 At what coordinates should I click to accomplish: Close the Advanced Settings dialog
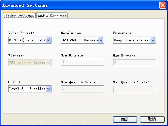pos(163,5)
